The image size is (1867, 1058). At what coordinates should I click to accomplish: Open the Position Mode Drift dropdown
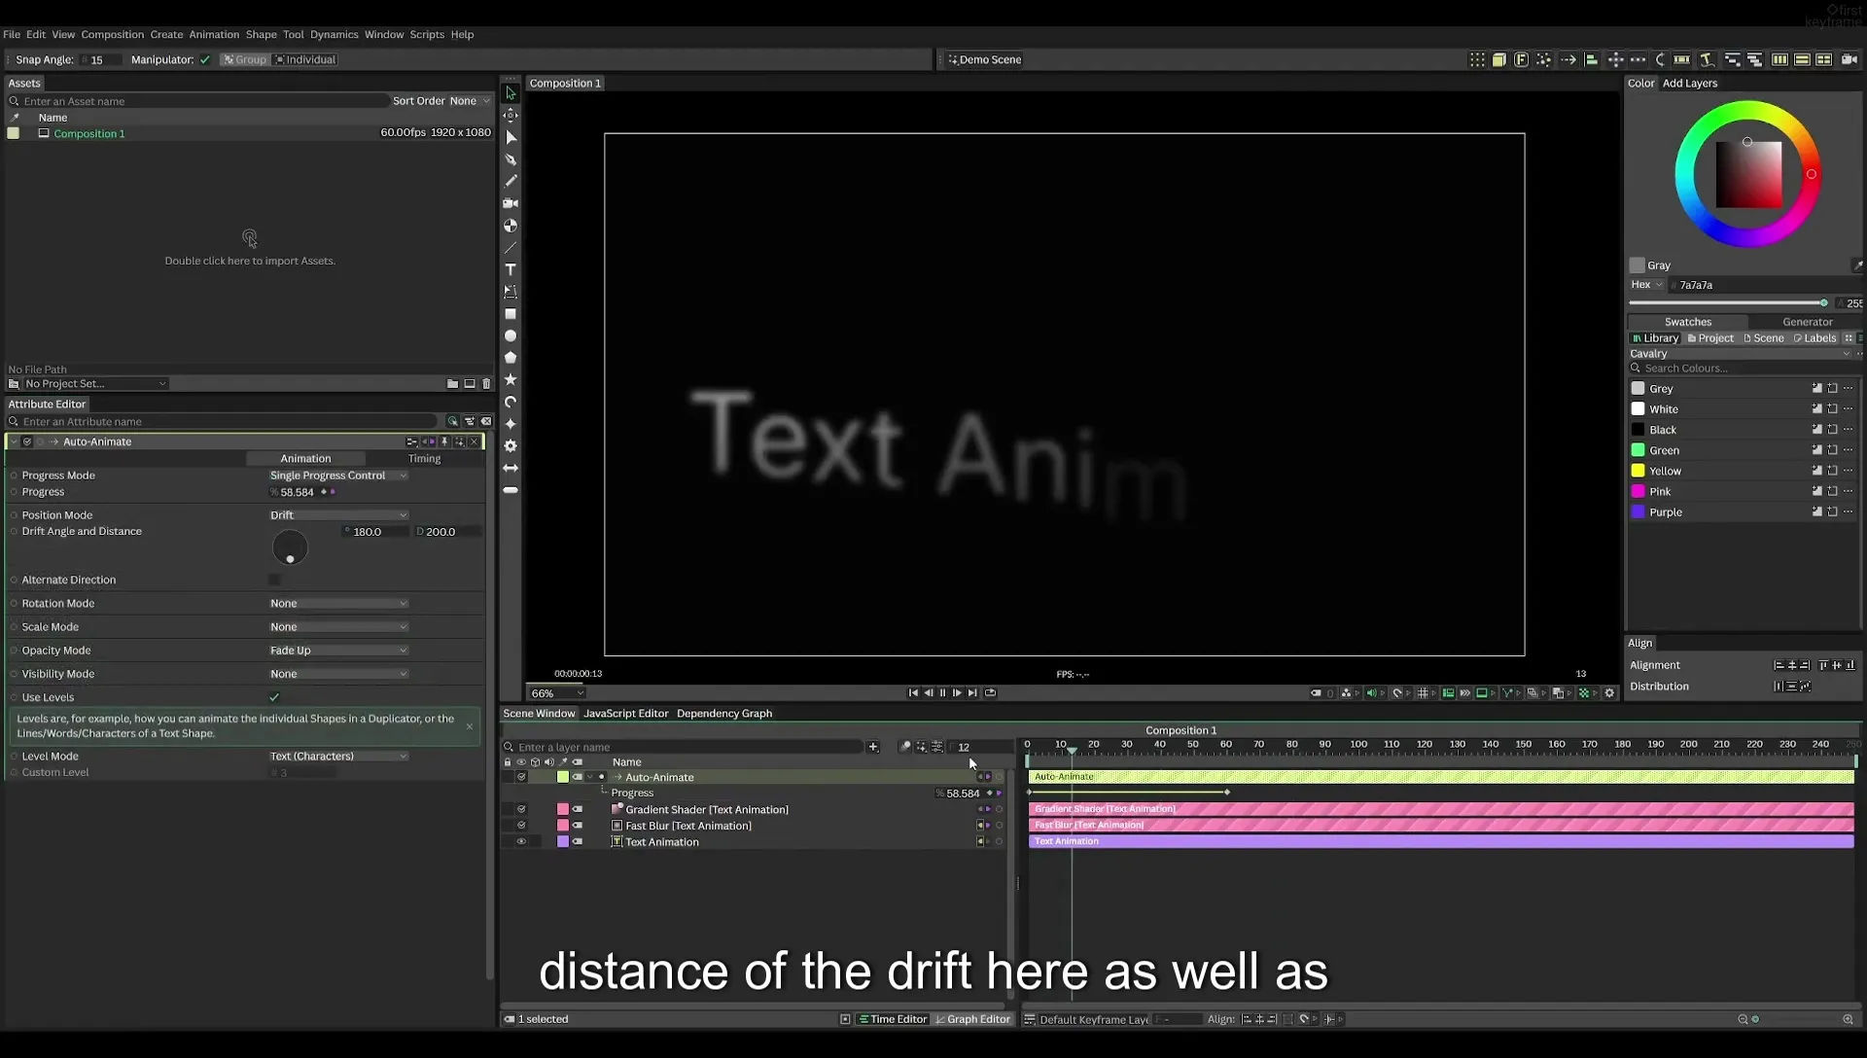point(338,515)
